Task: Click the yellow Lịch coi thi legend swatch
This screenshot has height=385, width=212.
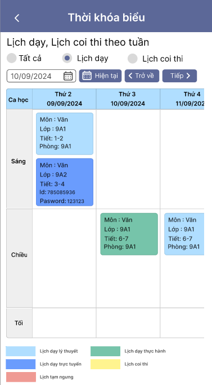Action: click(105, 364)
